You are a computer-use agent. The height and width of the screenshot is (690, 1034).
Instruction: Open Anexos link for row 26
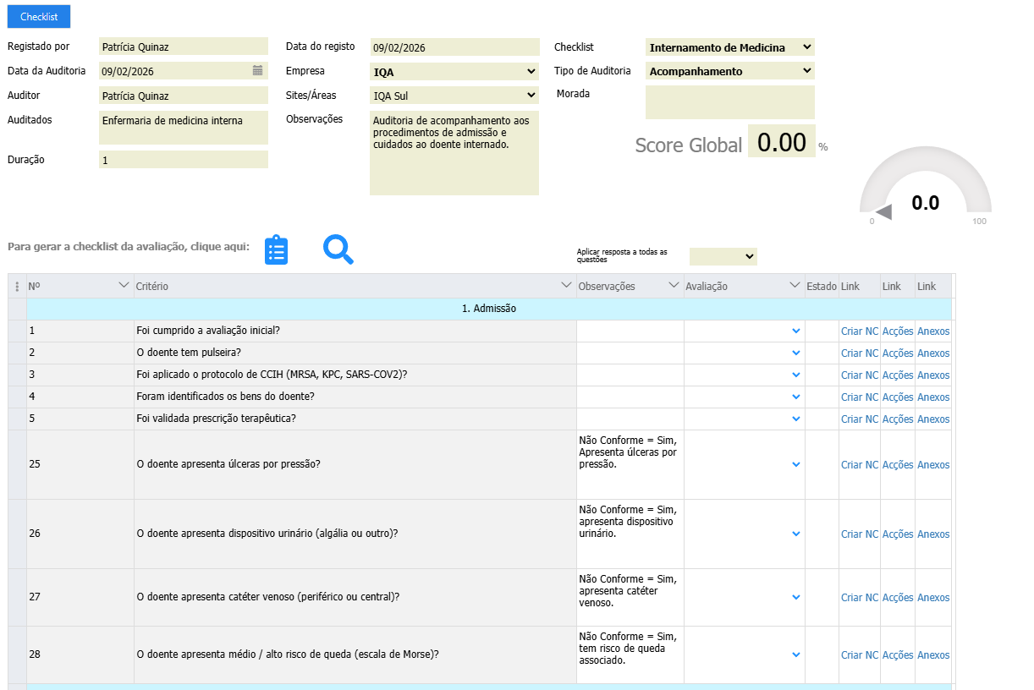coord(933,534)
